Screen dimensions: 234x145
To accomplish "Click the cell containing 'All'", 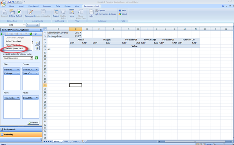I will (58, 49).
